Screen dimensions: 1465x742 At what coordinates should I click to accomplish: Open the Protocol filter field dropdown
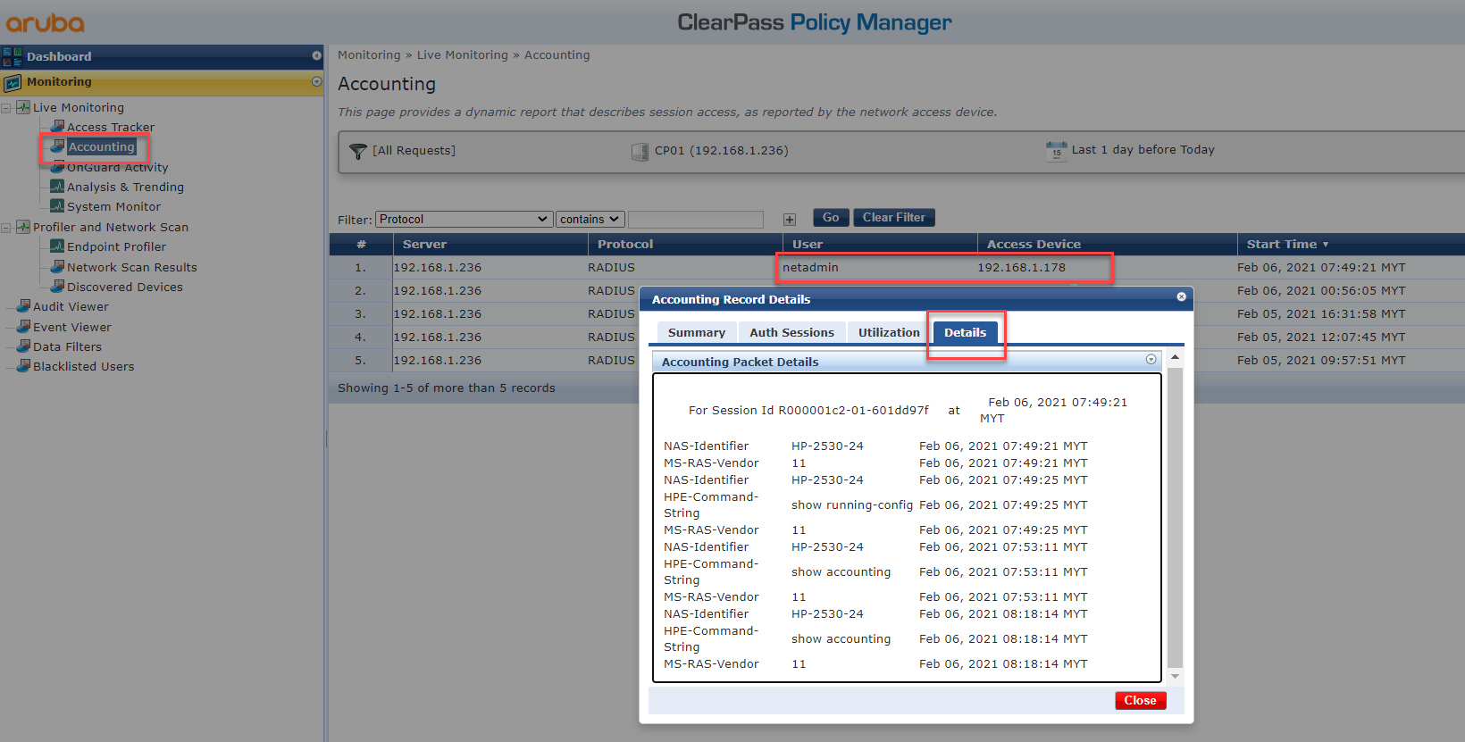(465, 219)
